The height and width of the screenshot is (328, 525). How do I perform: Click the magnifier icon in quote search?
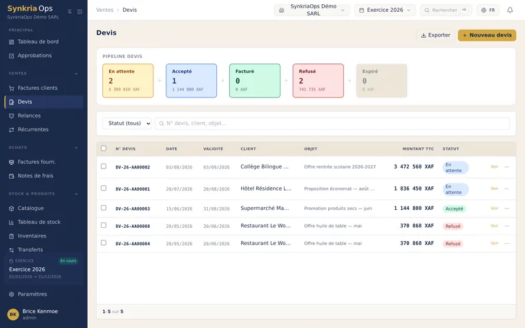[x=162, y=124]
